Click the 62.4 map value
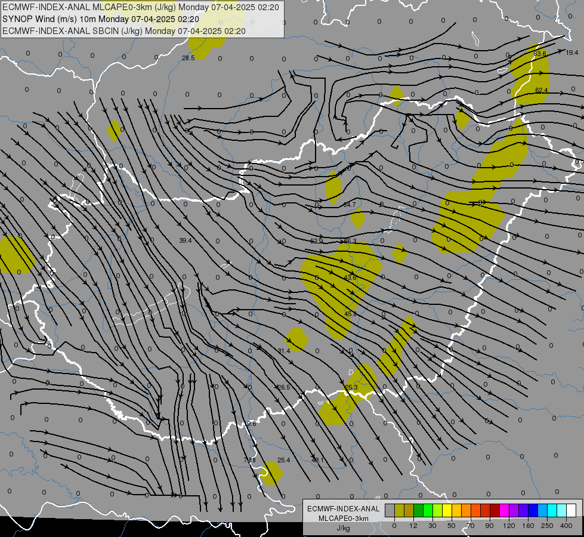584x537 pixels. [x=542, y=90]
